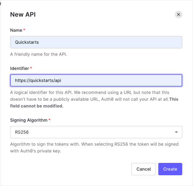Click the red asterisk next to Signing Algorithm
Screen dimensions: 193x186
pyautogui.click(x=49, y=120)
